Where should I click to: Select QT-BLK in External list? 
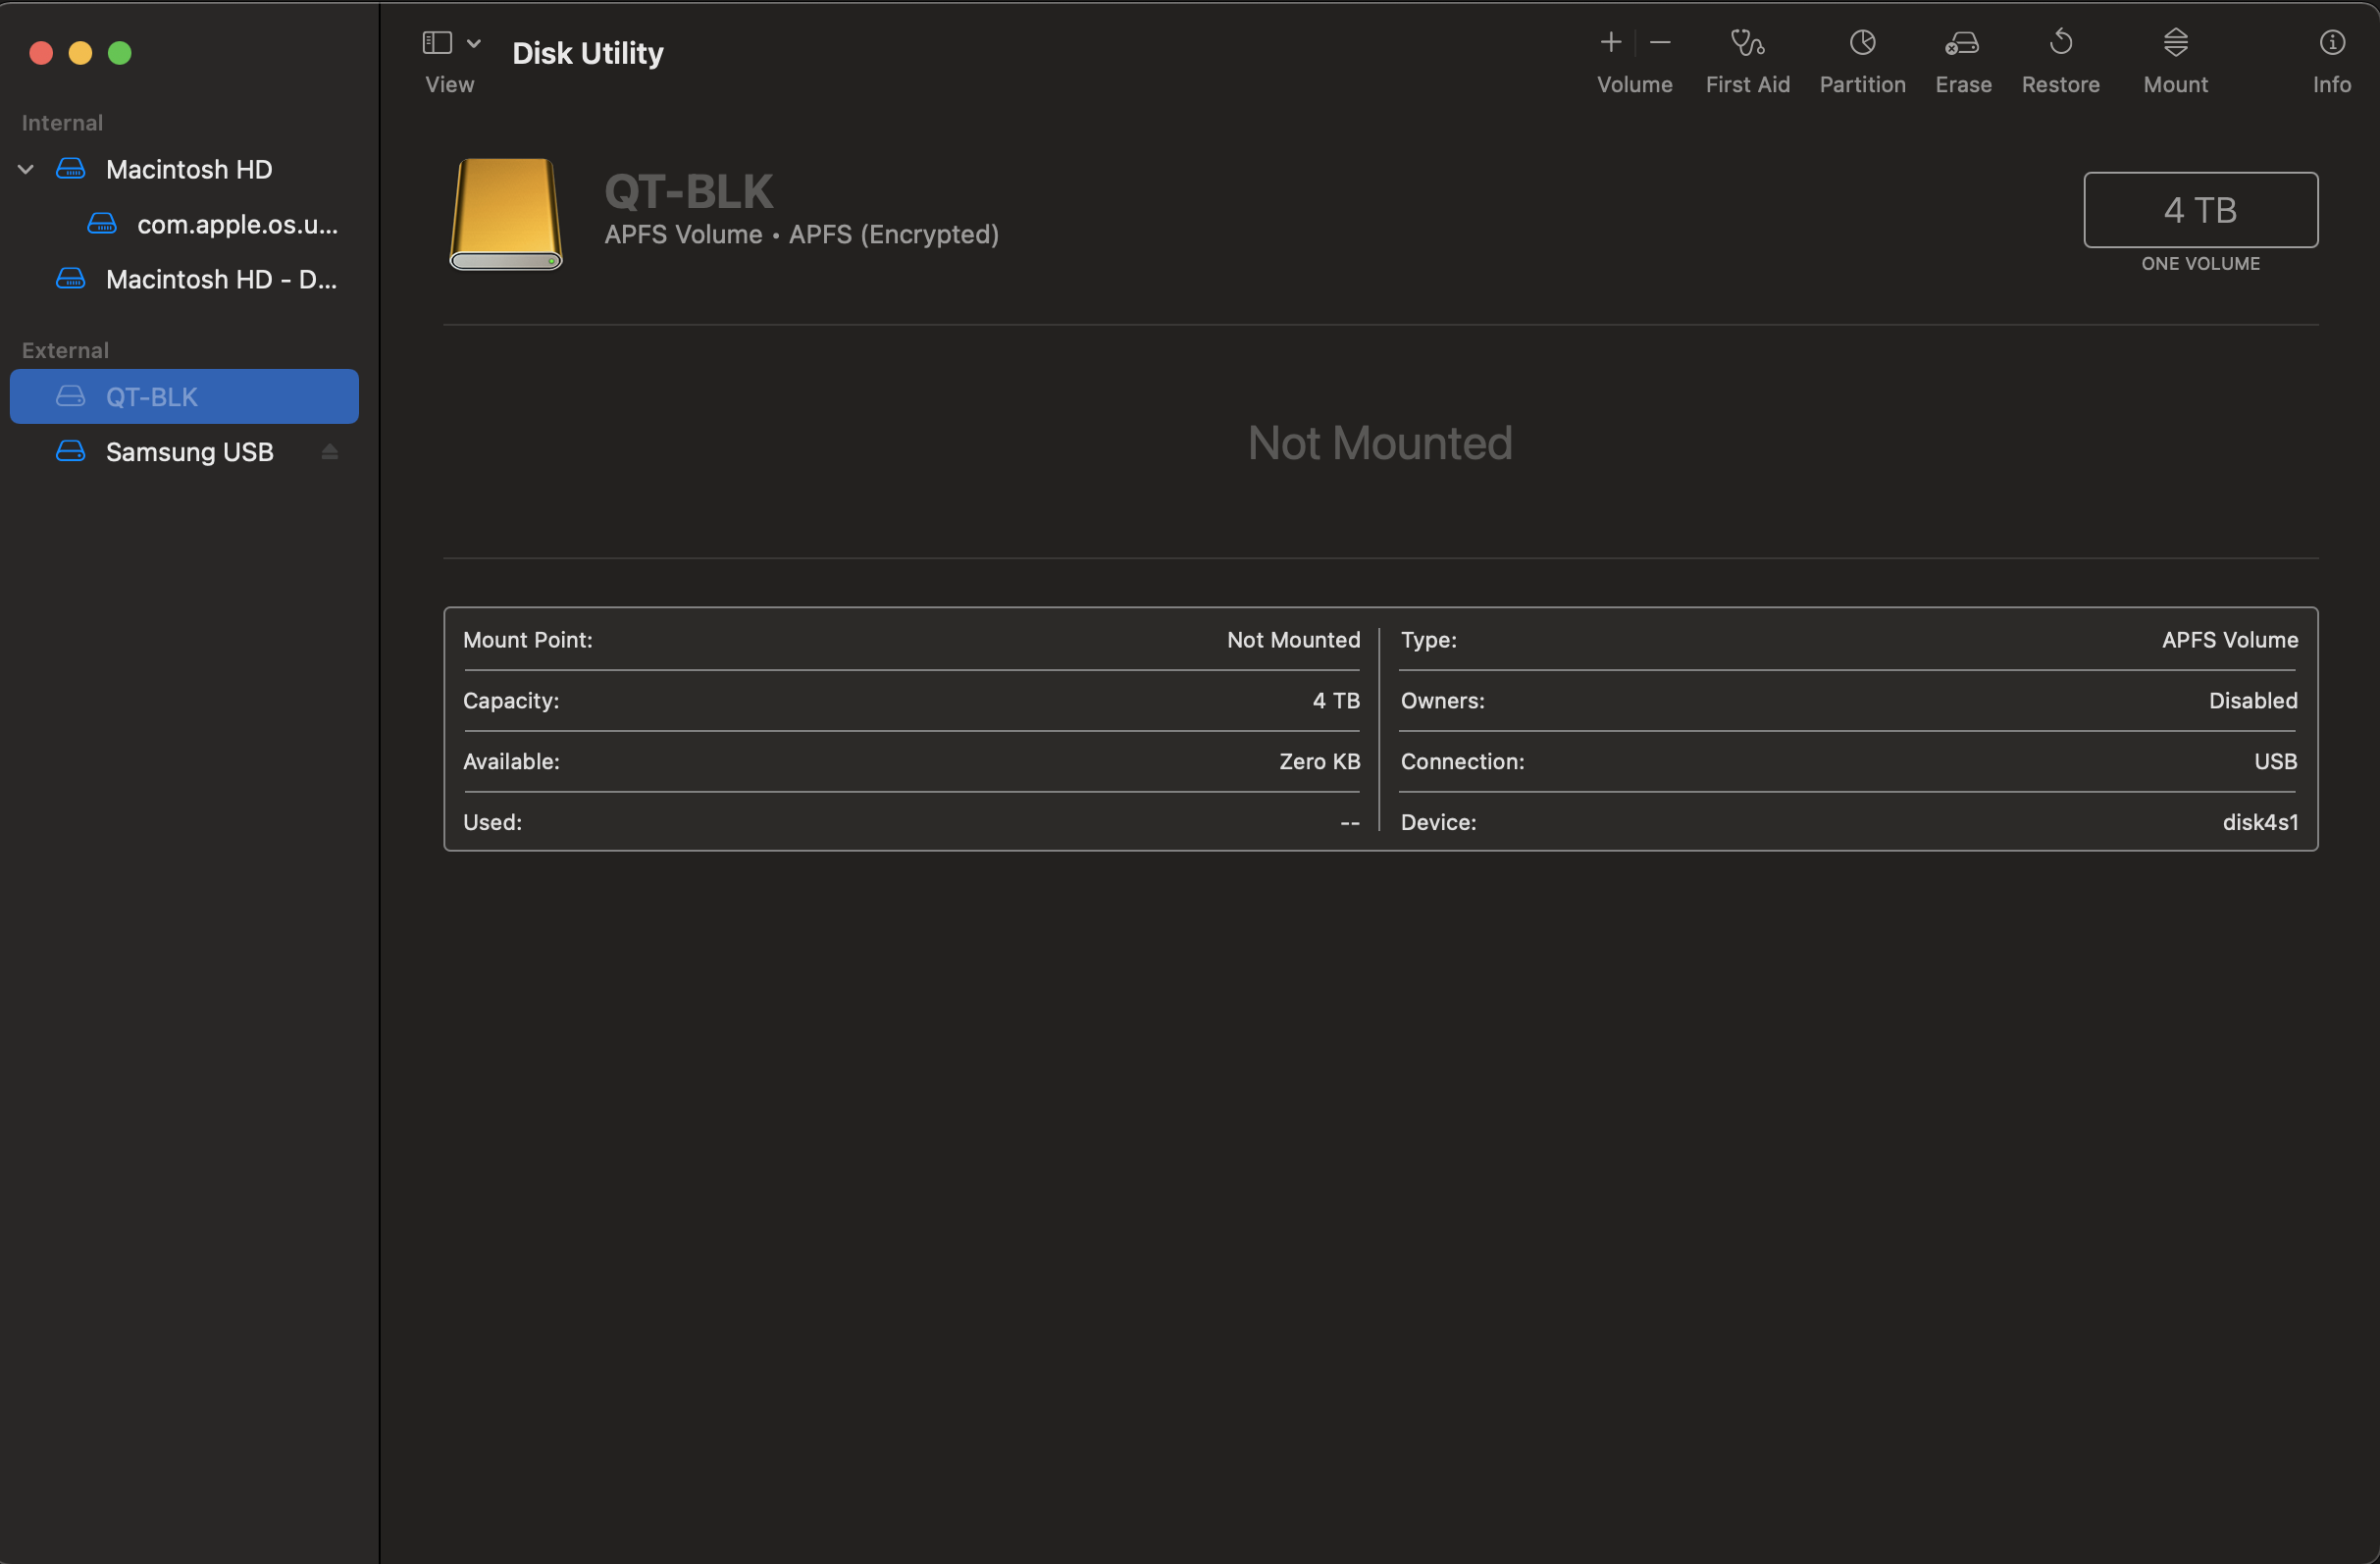[x=152, y=397]
